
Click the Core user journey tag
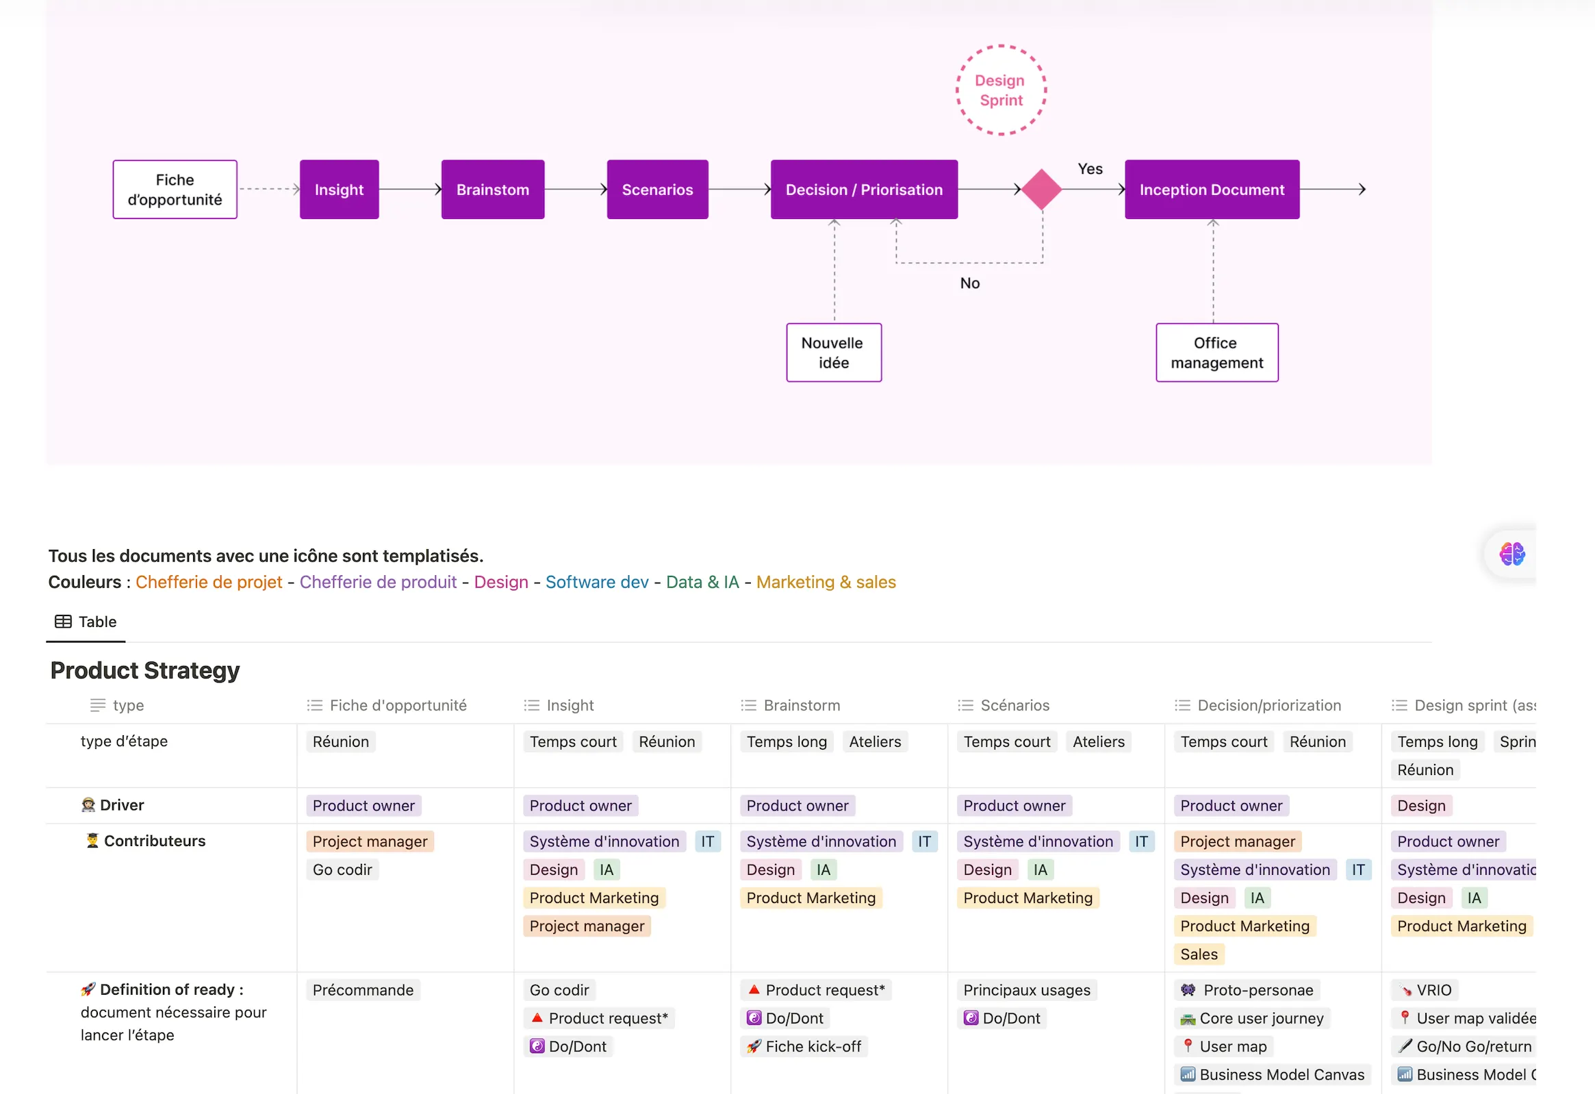click(1252, 1018)
